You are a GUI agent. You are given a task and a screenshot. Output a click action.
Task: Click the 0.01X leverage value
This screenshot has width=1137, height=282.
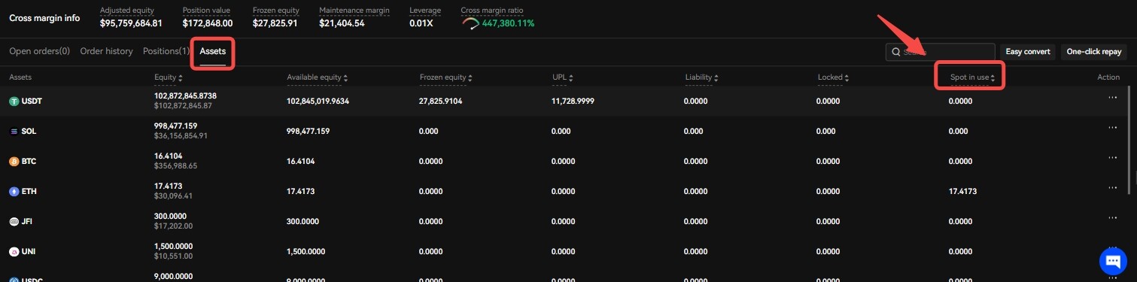click(421, 23)
